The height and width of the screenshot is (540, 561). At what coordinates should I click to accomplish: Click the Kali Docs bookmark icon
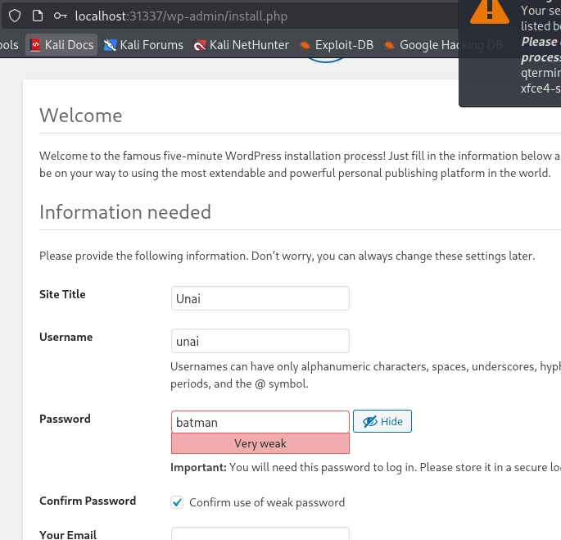pyautogui.click(x=35, y=45)
